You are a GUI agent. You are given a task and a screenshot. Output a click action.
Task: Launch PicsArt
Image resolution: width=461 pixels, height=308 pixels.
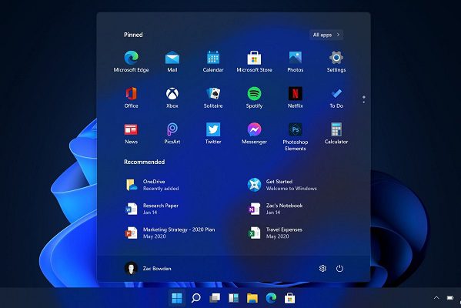pyautogui.click(x=172, y=133)
